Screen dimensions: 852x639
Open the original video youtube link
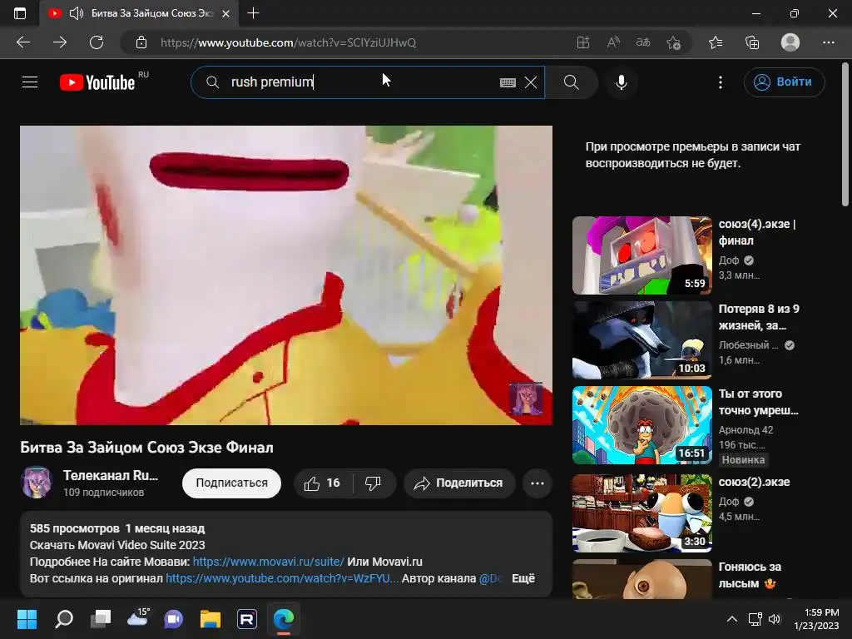click(282, 578)
